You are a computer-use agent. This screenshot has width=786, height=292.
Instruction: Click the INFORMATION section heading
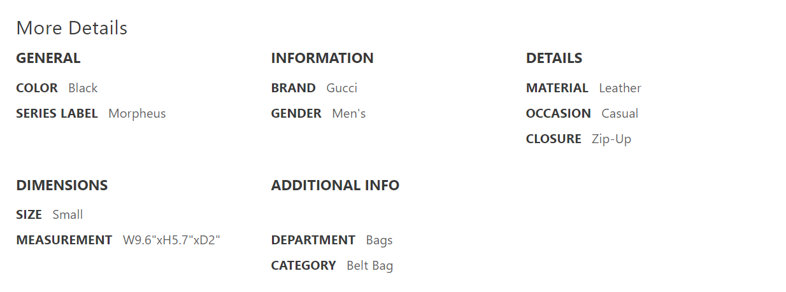(x=322, y=58)
